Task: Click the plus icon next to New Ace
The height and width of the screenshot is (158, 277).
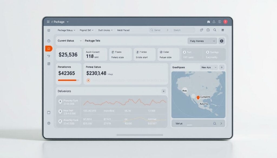Action: coord(222,67)
